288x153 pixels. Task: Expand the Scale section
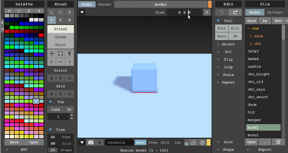(x=218, y=75)
